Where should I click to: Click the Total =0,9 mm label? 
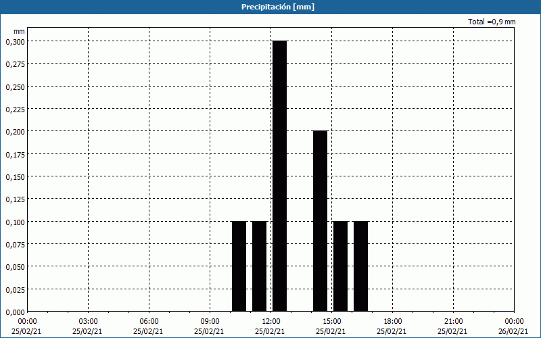tap(492, 22)
